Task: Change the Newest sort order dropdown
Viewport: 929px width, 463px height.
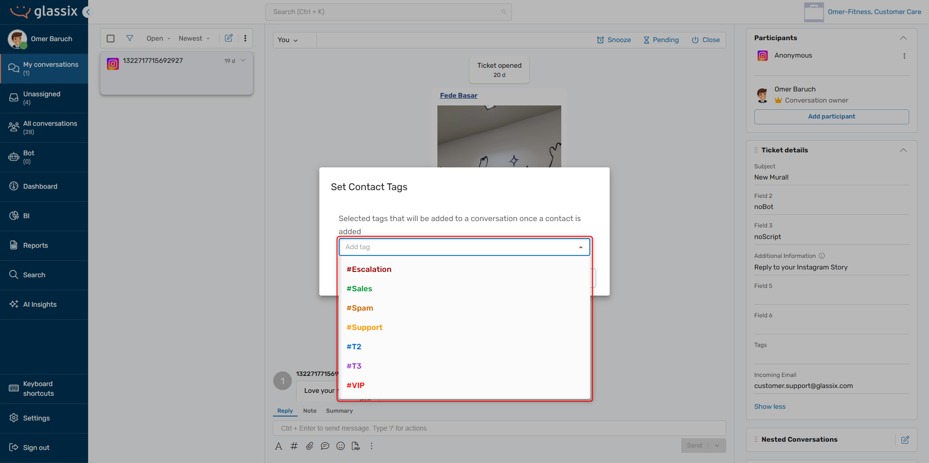Action: (194, 39)
